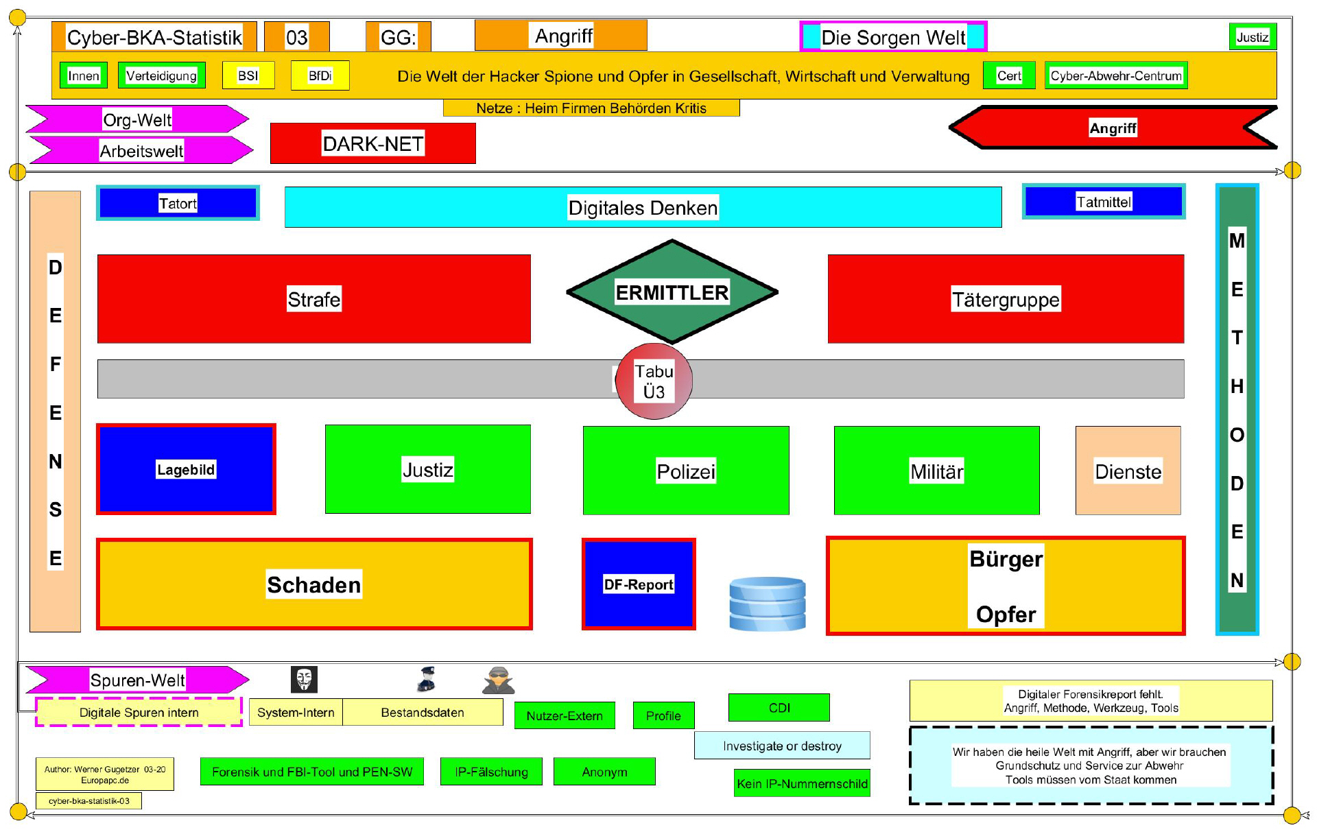The image size is (1317, 832).
Task: Click the Anonymous Guy Fawkes mask icon
Action: (x=304, y=680)
